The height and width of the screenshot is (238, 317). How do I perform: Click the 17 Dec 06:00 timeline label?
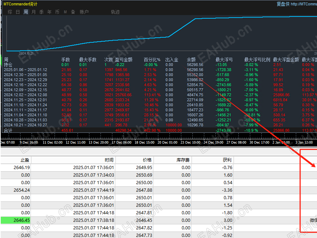[x=121, y=143]
